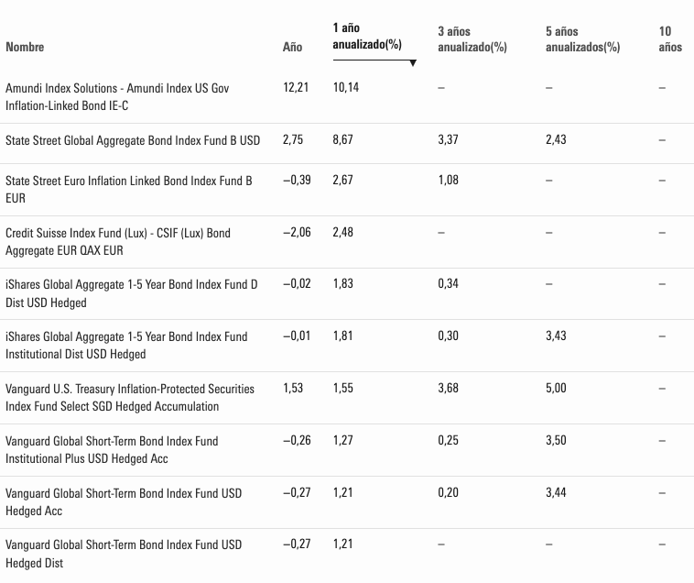Open Vanguard Global Short-Term USD Hedged Dist fund

tap(124, 554)
